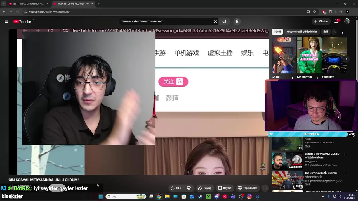Share the video with Paylaş
Image resolution: width=358 pixels, height=201 pixels.
204,188
